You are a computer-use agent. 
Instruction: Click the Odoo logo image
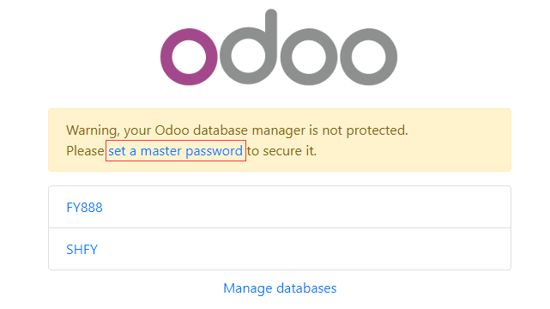click(279, 47)
